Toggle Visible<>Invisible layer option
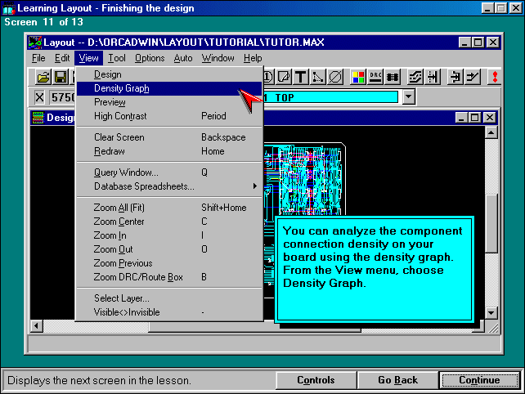The width and height of the screenshot is (525, 394). [127, 312]
